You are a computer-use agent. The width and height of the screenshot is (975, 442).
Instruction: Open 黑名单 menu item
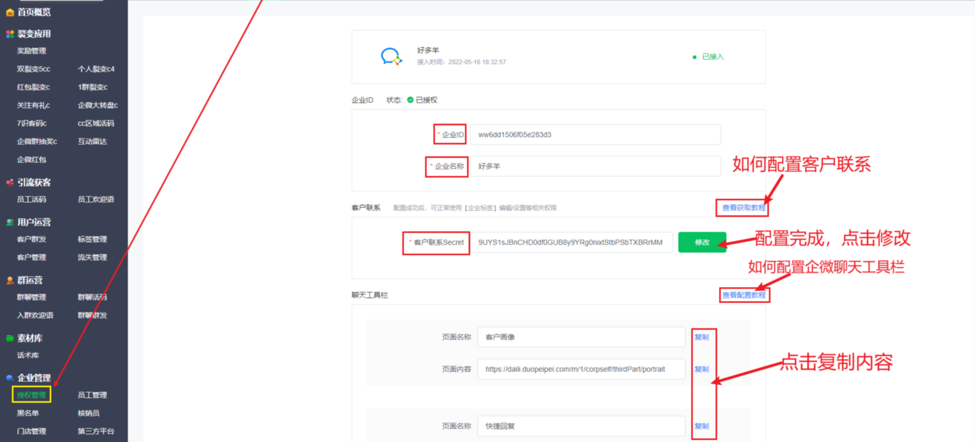pos(28,413)
